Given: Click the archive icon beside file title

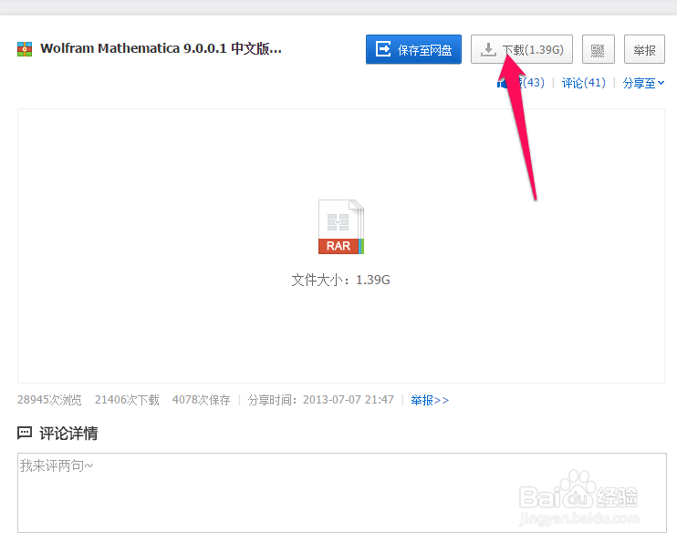Looking at the screenshot, I should click(25, 49).
